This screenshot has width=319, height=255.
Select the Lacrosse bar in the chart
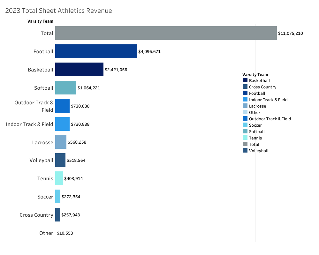point(61,142)
